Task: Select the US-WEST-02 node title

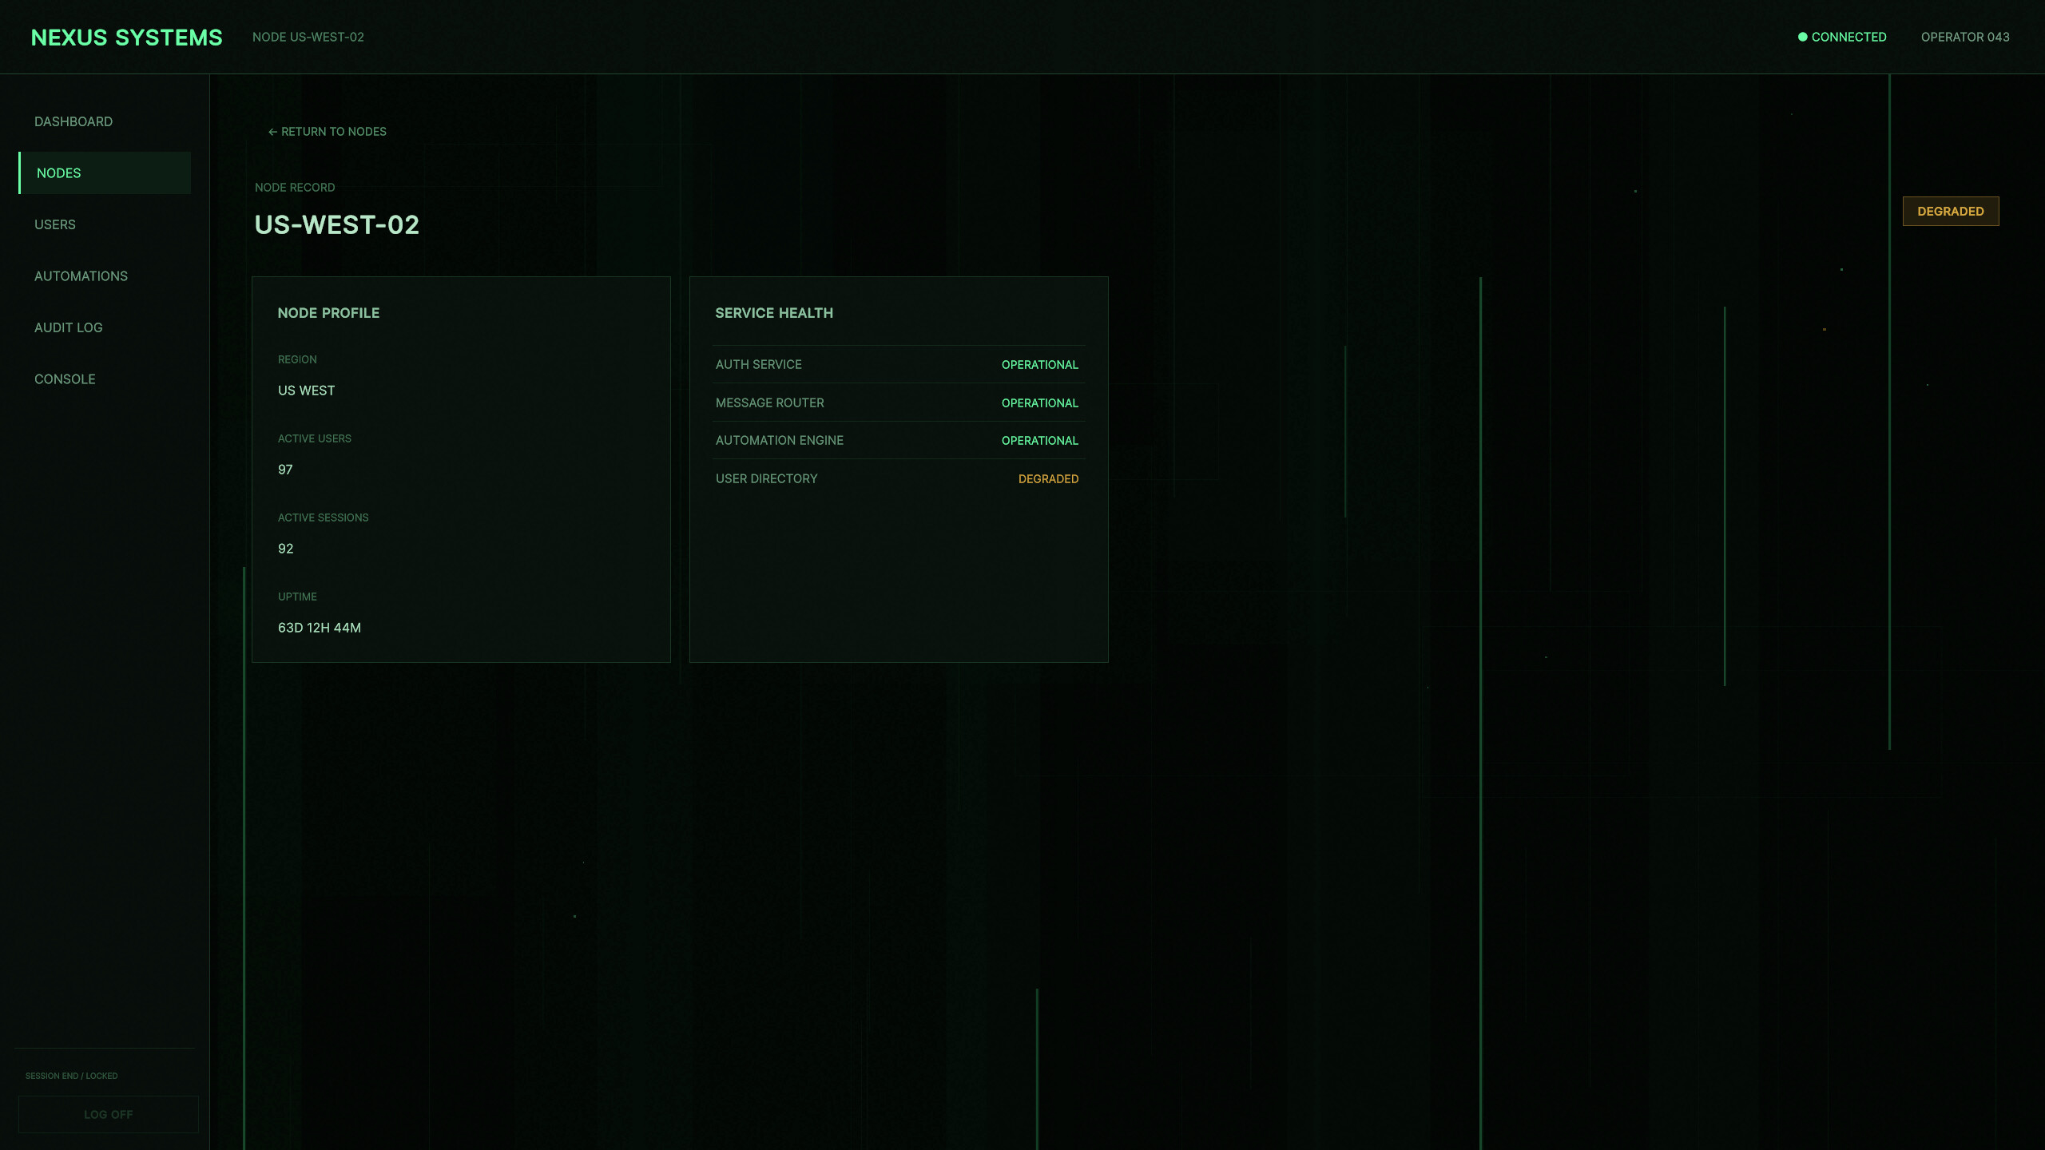Action: (336, 225)
